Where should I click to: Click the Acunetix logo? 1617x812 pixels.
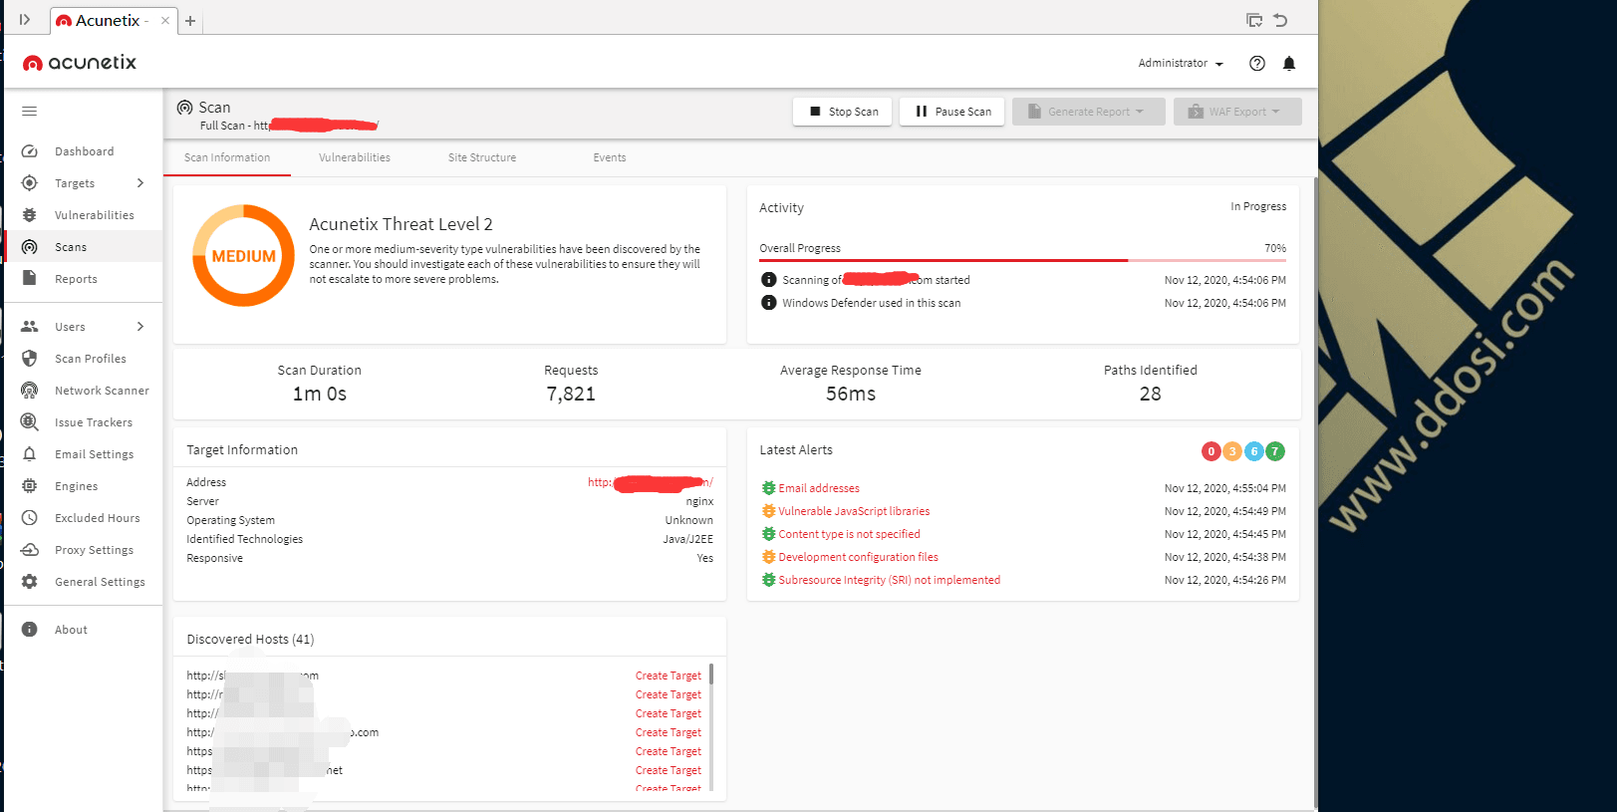80,63
